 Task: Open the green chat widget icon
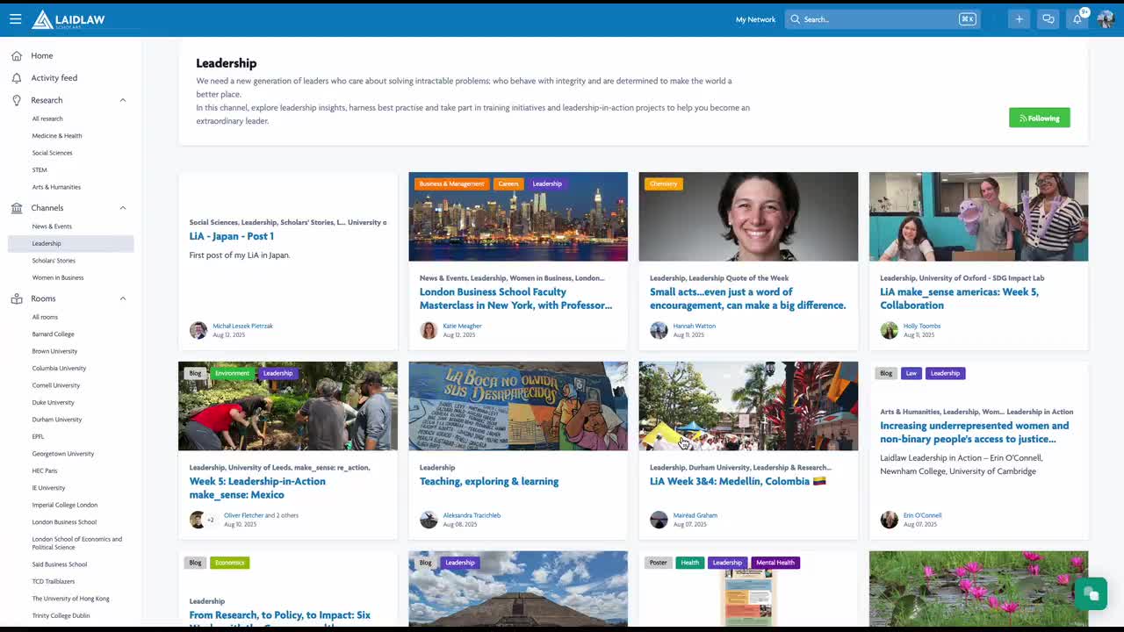pyautogui.click(x=1091, y=594)
